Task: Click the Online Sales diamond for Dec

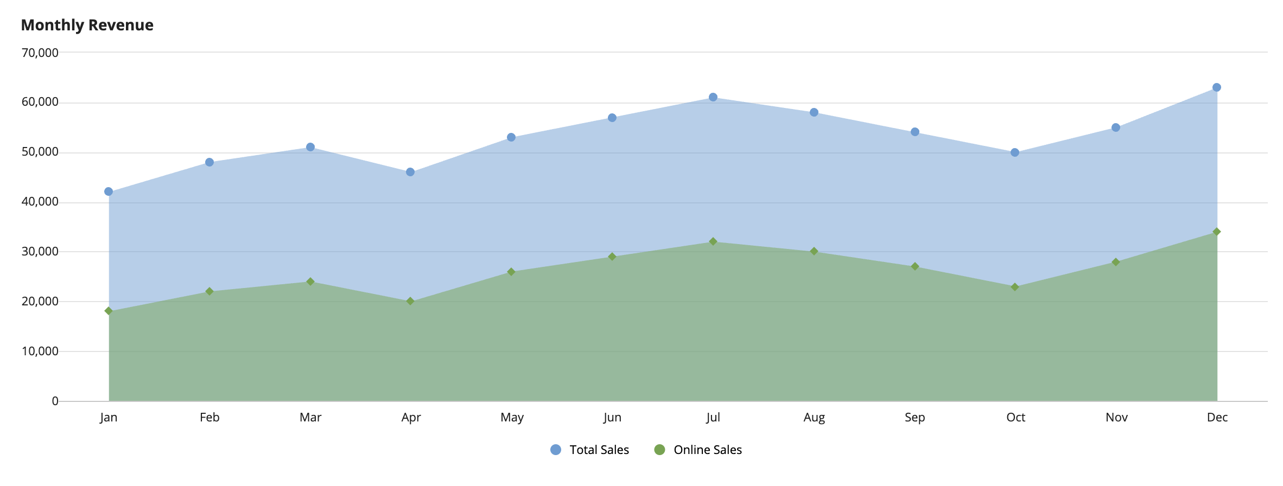Action: (x=1217, y=232)
